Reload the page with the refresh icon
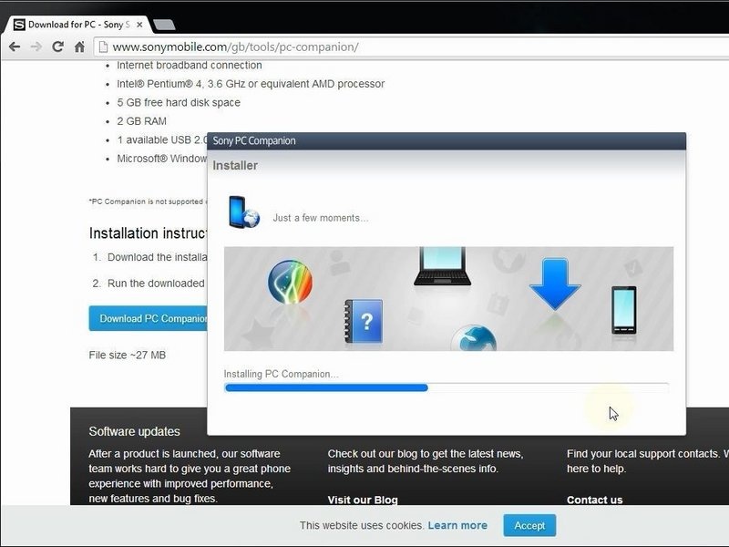Image resolution: width=729 pixels, height=547 pixels. tap(57, 46)
